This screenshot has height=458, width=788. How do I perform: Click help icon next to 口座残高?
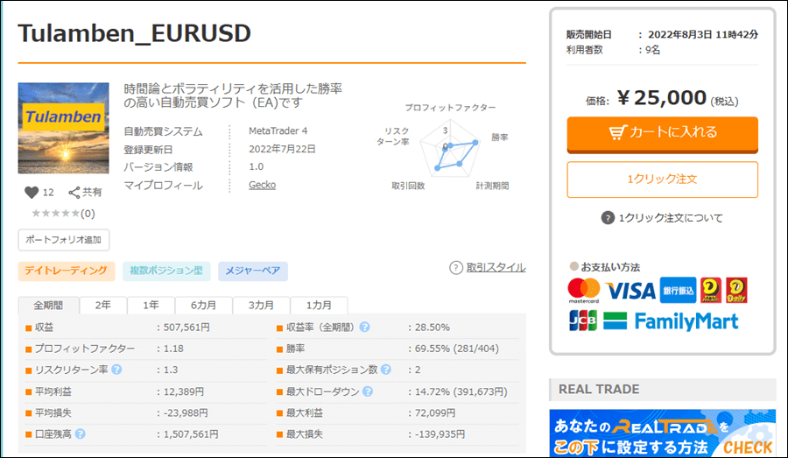(80, 433)
